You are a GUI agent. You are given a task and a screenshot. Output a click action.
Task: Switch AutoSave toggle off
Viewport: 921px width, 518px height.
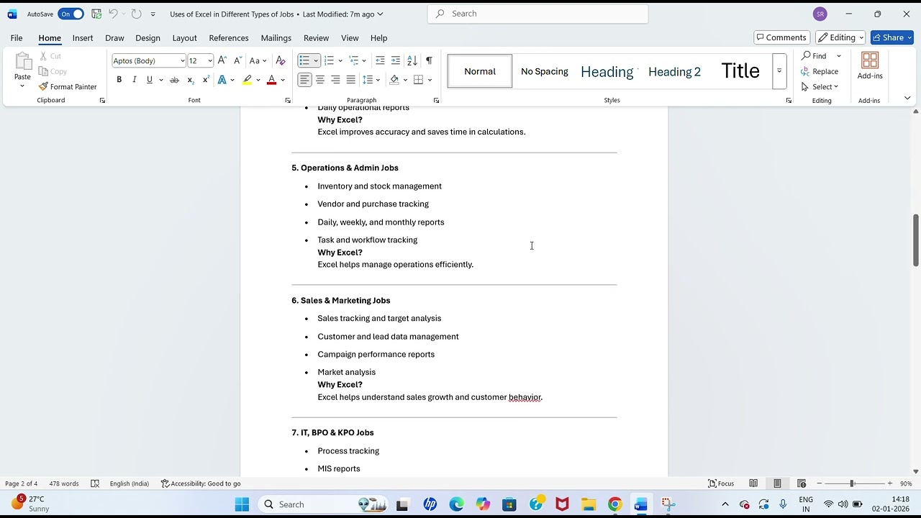click(x=71, y=14)
